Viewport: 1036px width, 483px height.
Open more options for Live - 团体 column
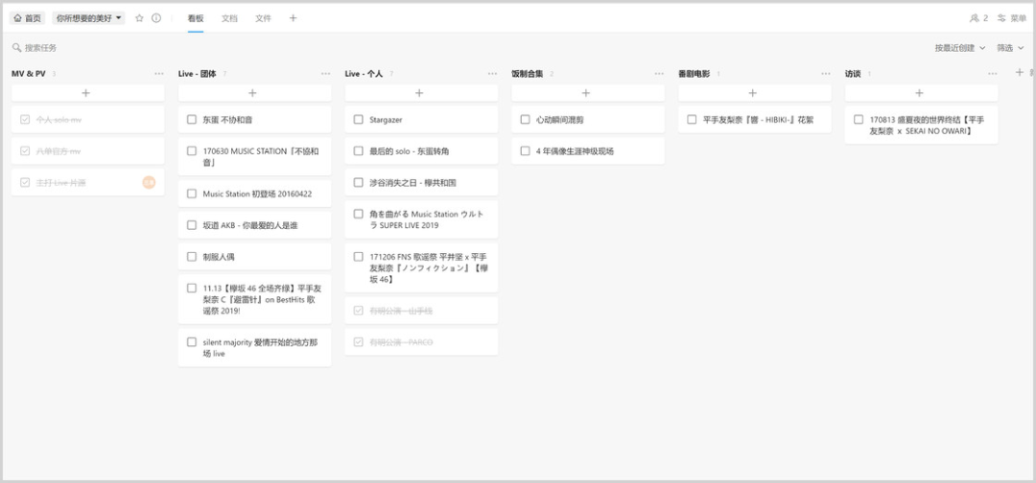coord(326,74)
